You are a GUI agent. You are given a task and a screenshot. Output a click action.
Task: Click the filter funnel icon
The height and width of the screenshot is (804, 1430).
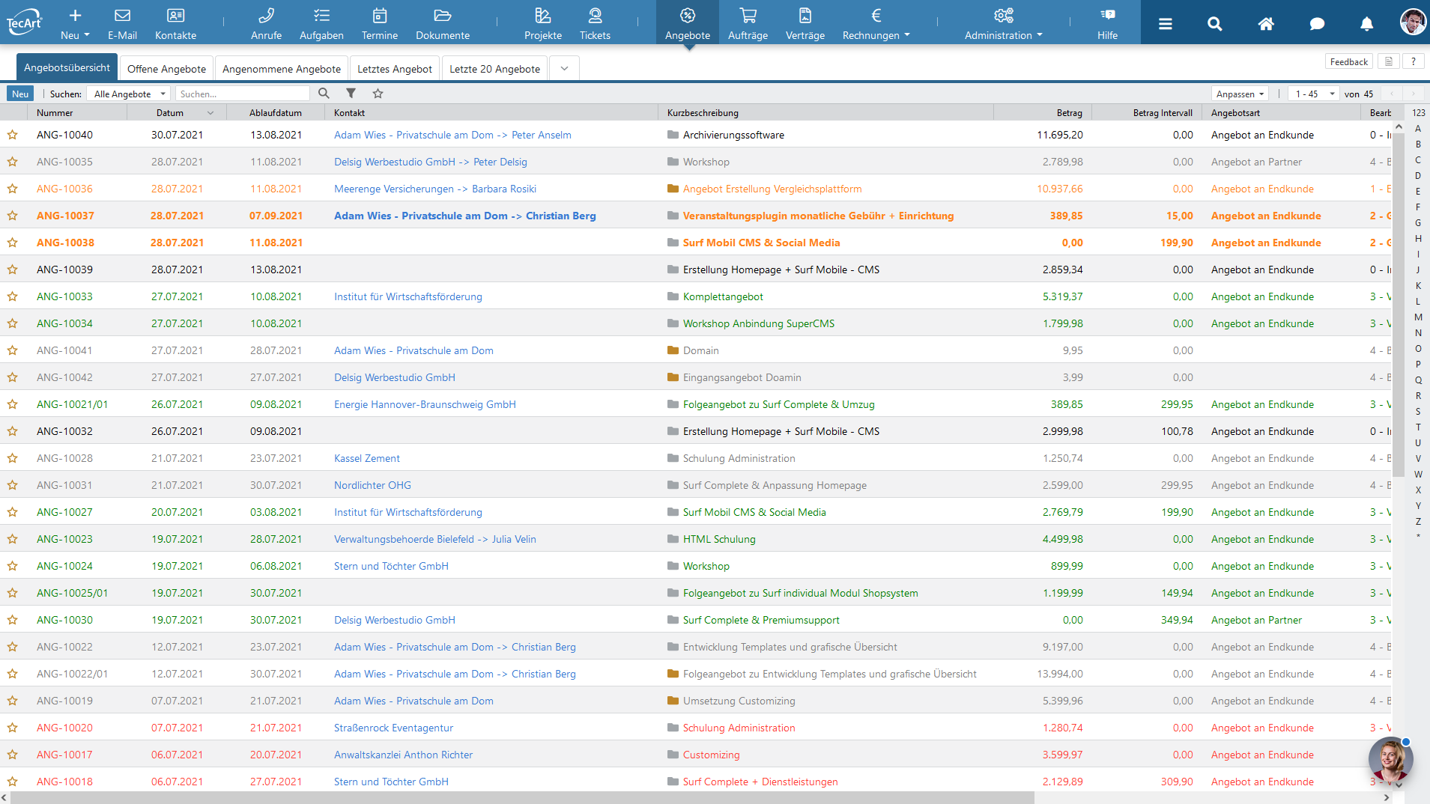[x=351, y=94]
